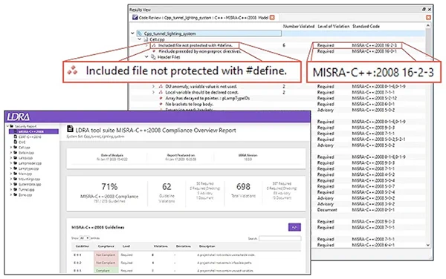Expand the Tunnel.cpp sidebar node
The image size is (446, 279).
pyautogui.click(x=11, y=189)
